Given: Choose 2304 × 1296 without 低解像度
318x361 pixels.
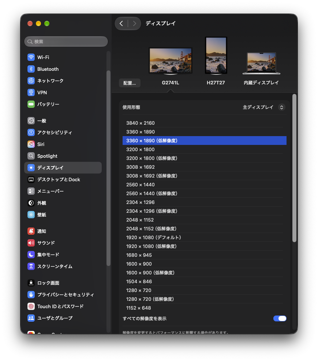Looking at the screenshot, I should click(204, 203).
